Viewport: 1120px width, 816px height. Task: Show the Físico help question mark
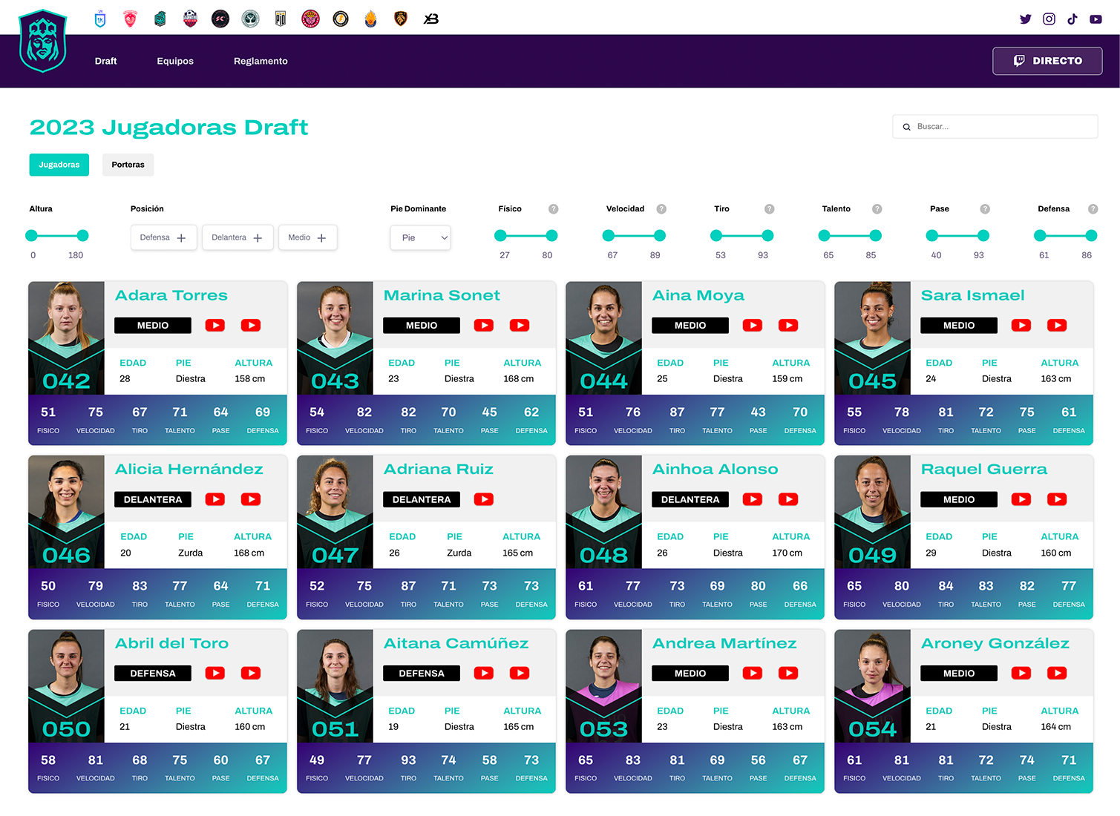(553, 209)
